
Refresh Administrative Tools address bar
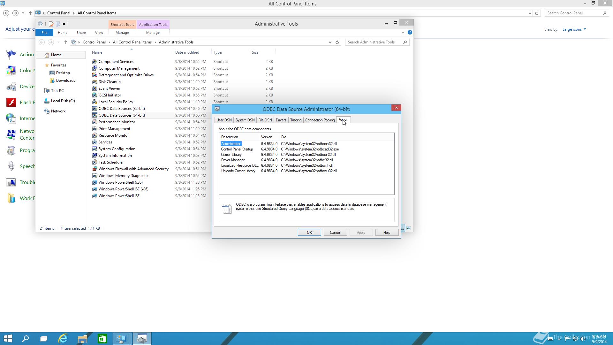tap(337, 42)
